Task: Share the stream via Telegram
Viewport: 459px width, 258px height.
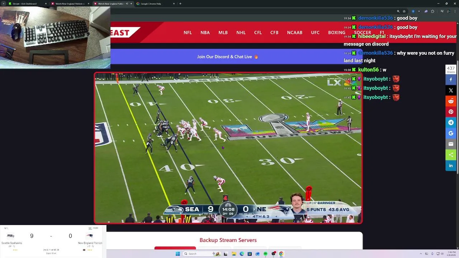Action: click(451, 123)
